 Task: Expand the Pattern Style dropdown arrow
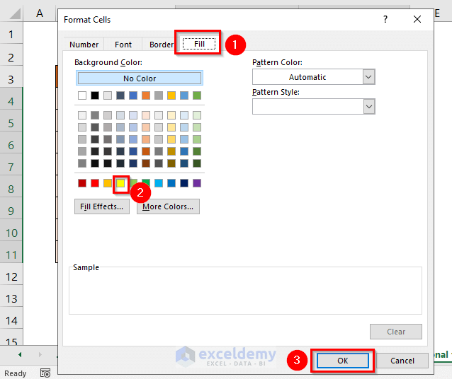369,107
